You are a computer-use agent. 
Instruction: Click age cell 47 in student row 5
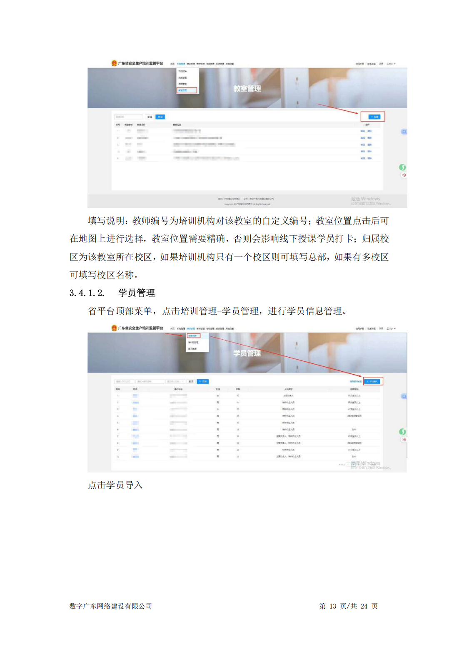tap(238, 423)
